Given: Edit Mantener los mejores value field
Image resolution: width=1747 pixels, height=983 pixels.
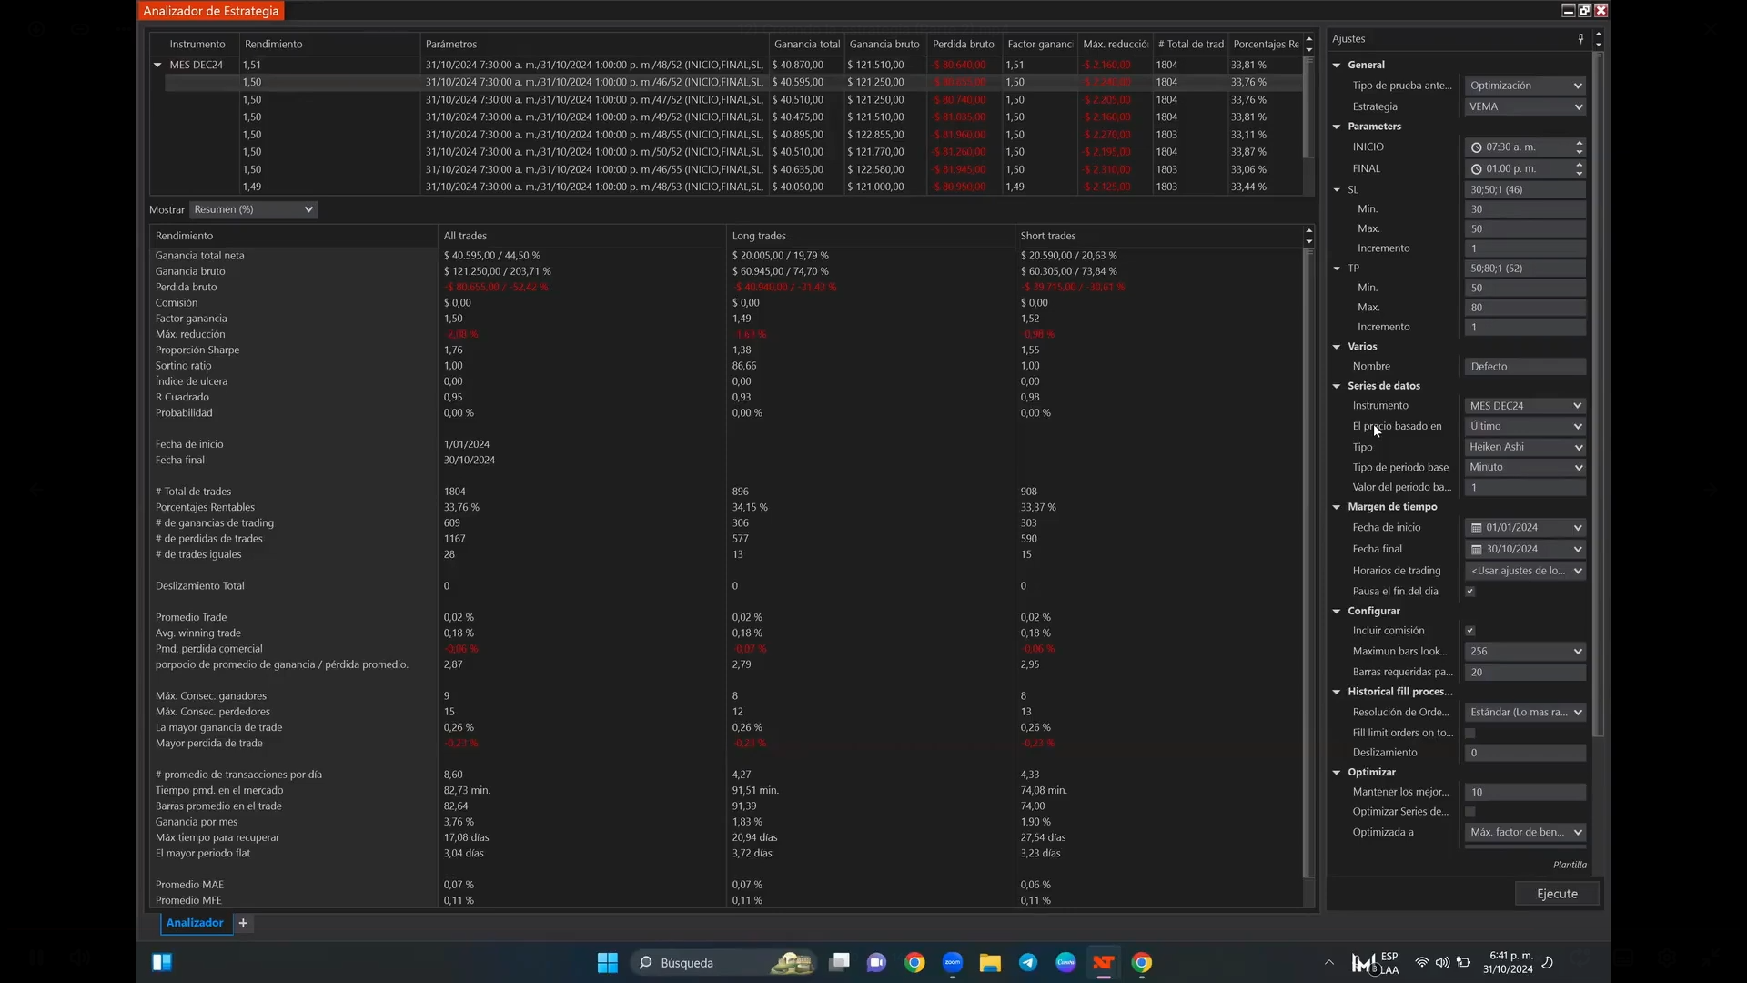Looking at the screenshot, I should 1525,792.
